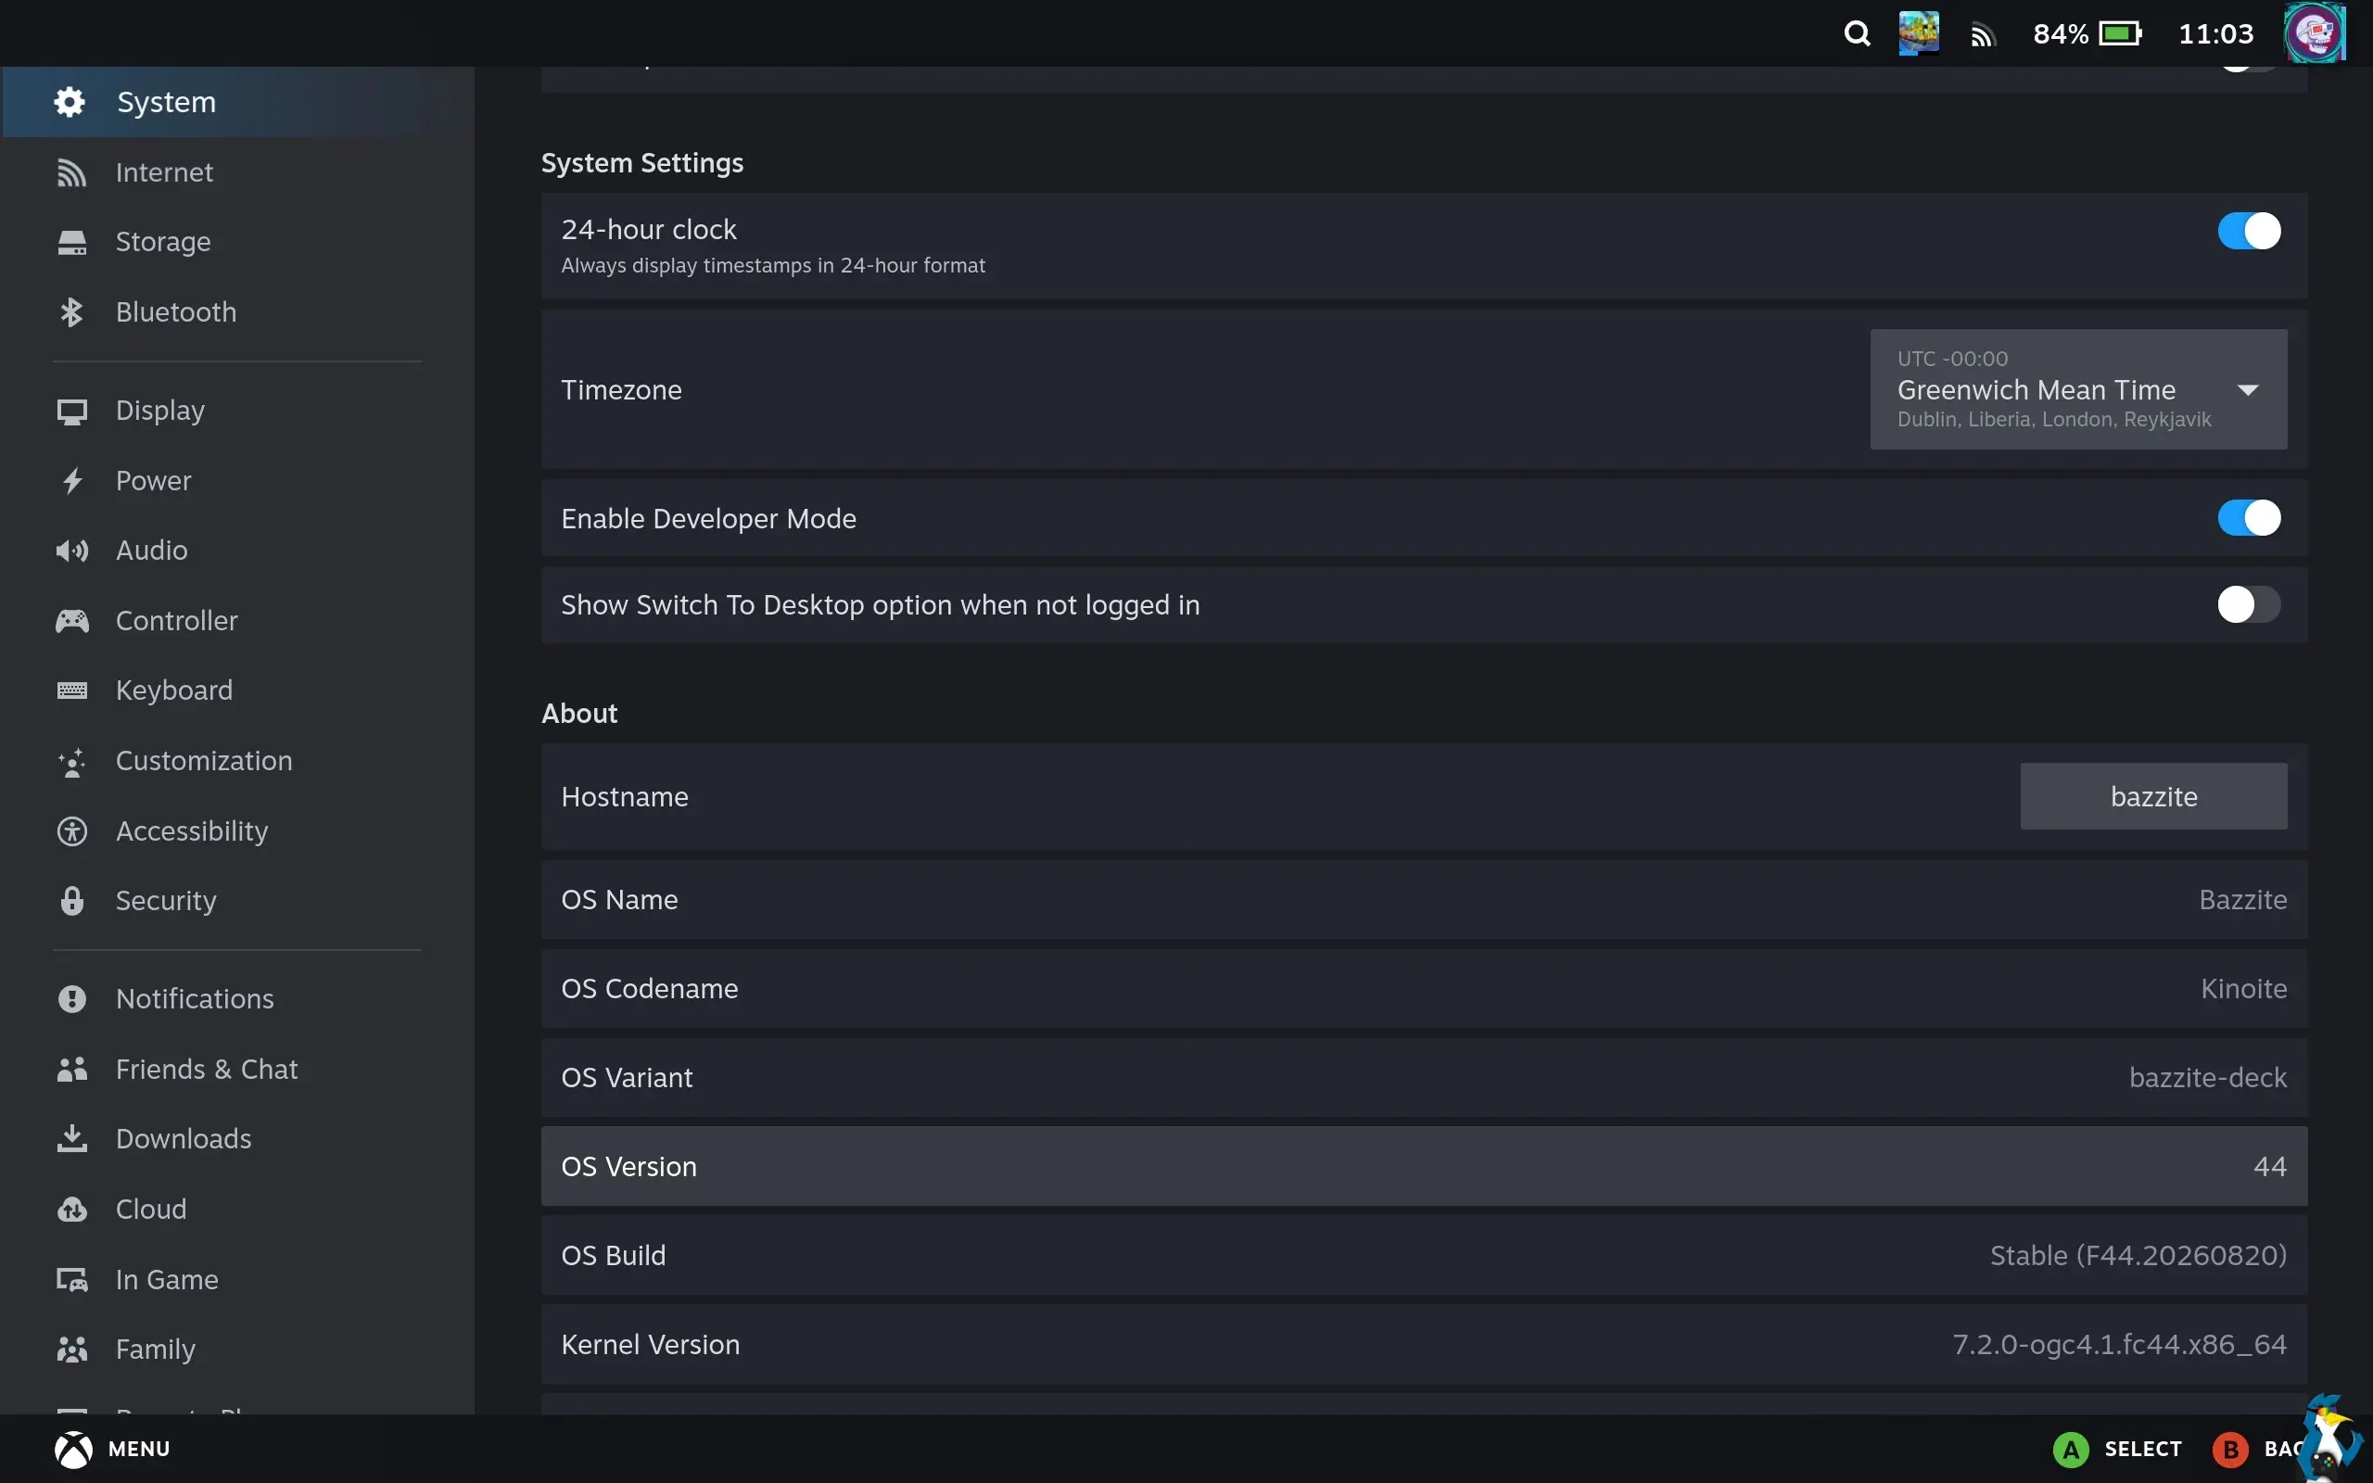Click the Display monitor icon
The image size is (2373, 1483).
click(x=71, y=411)
